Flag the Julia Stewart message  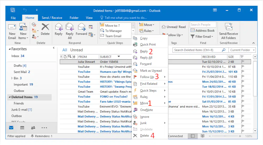click(x=243, y=62)
